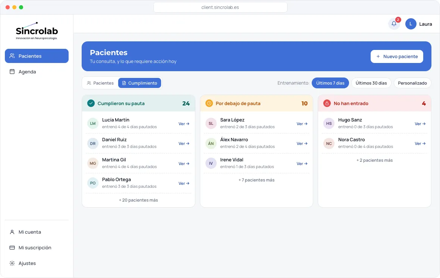
Task: Choose the Personalizado date range
Action: pyautogui.click(x=412, y=83)
